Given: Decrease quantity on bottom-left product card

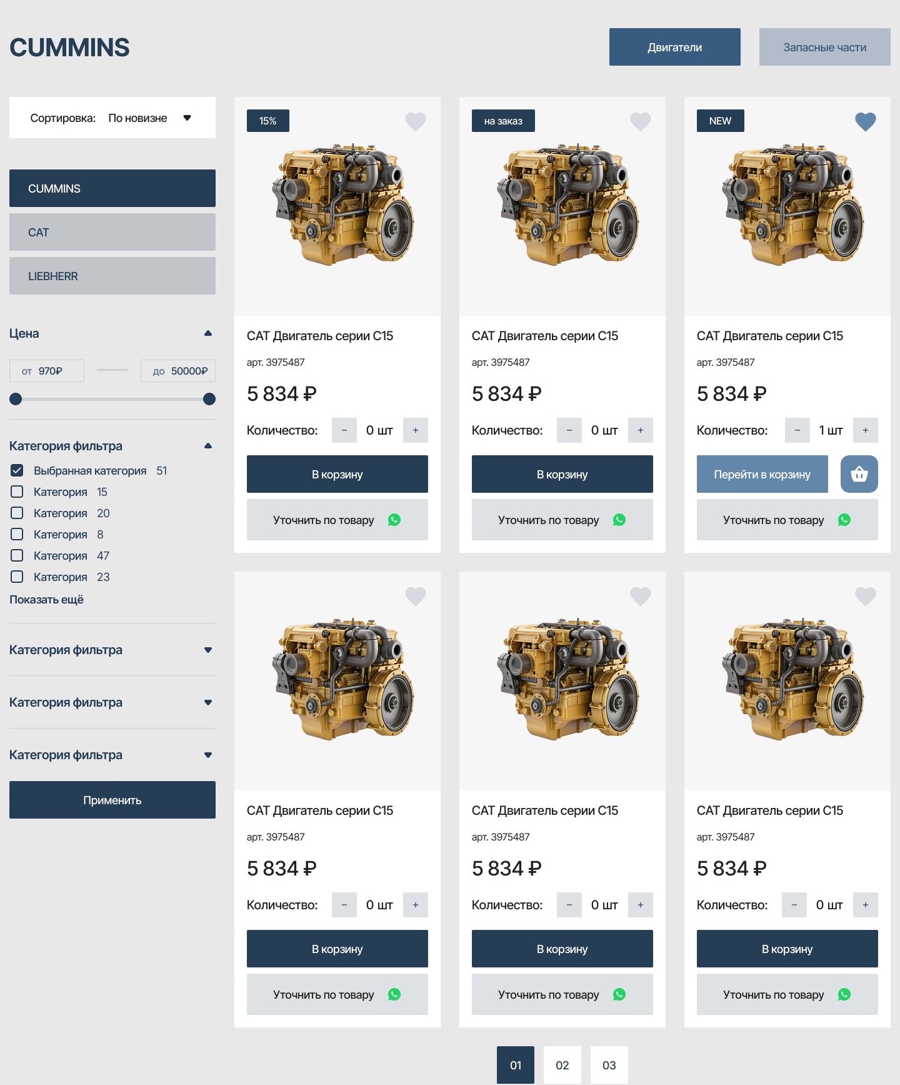Looking at the screenshot, I should click(x=344, y=905).
